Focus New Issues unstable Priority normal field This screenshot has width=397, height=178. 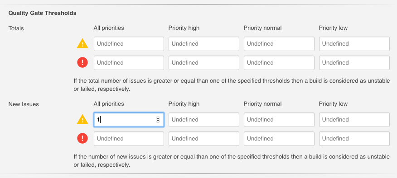pos(279,120)
